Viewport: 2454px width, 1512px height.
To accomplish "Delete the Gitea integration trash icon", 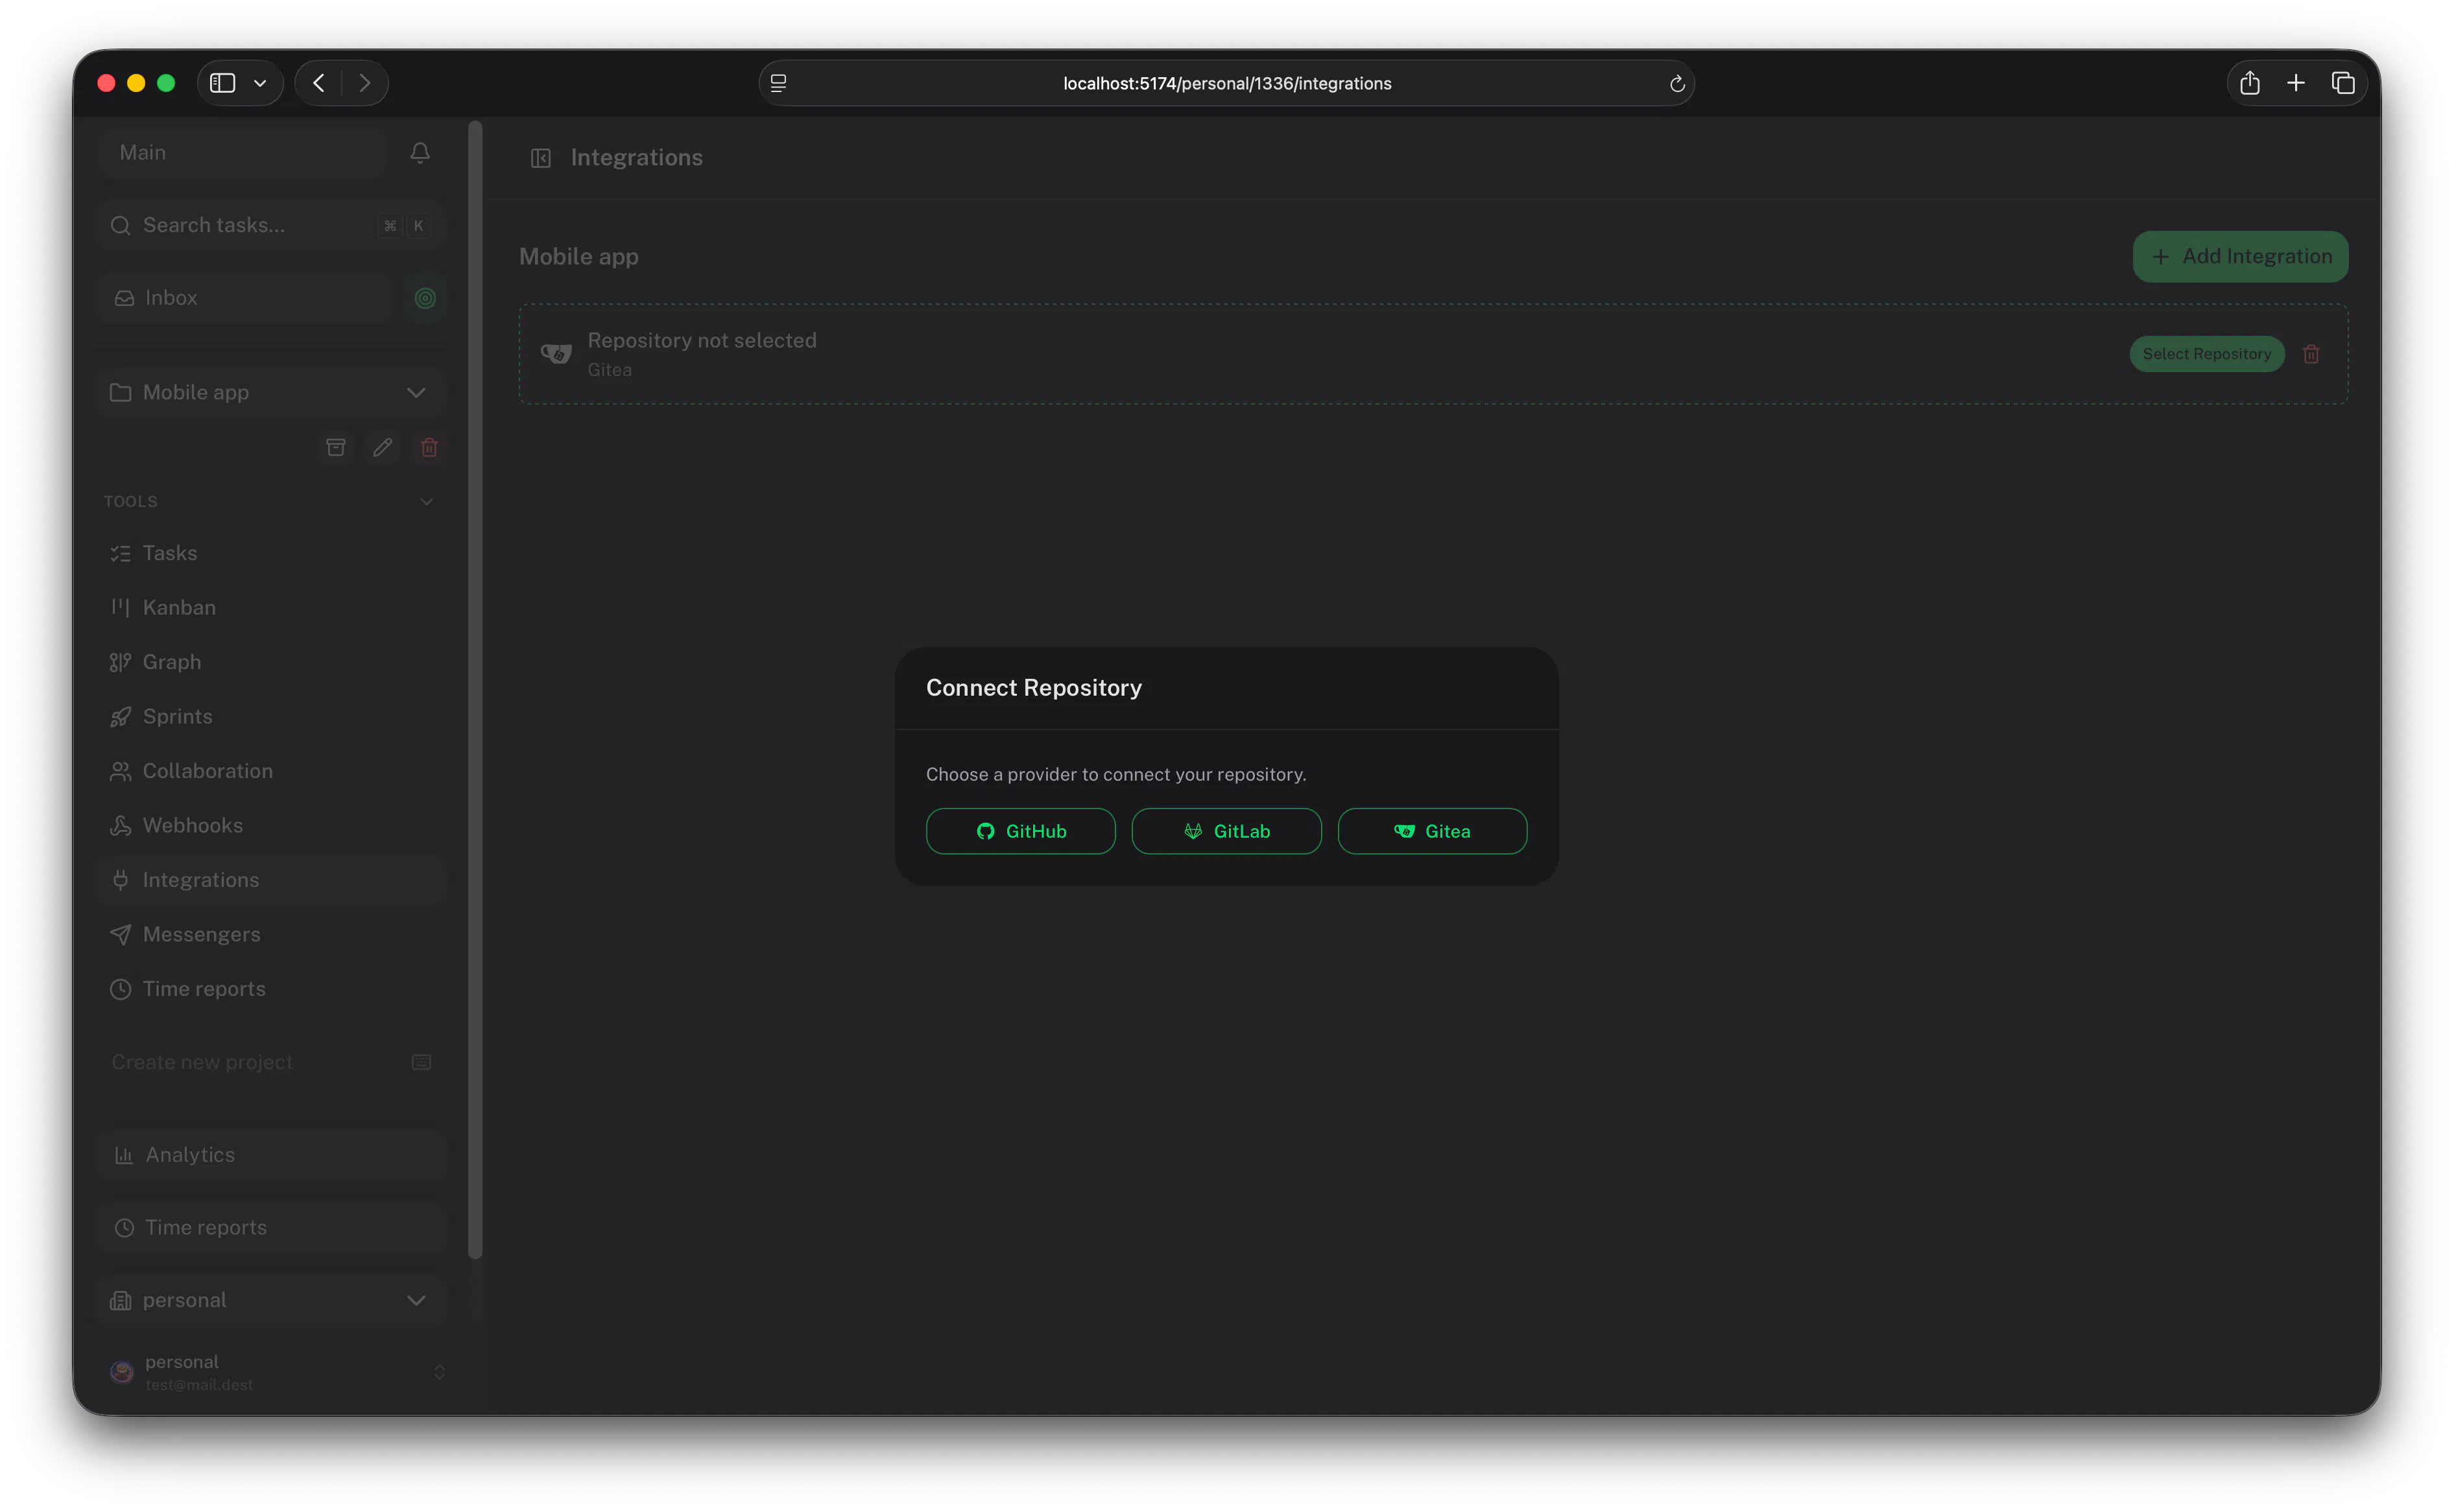I will (2311, 354).
